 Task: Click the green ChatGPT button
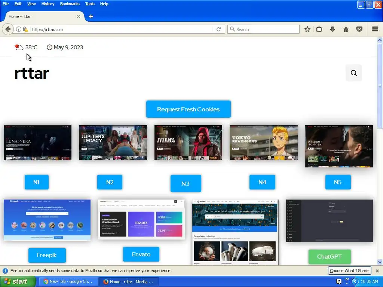click(x=330, y=256)
